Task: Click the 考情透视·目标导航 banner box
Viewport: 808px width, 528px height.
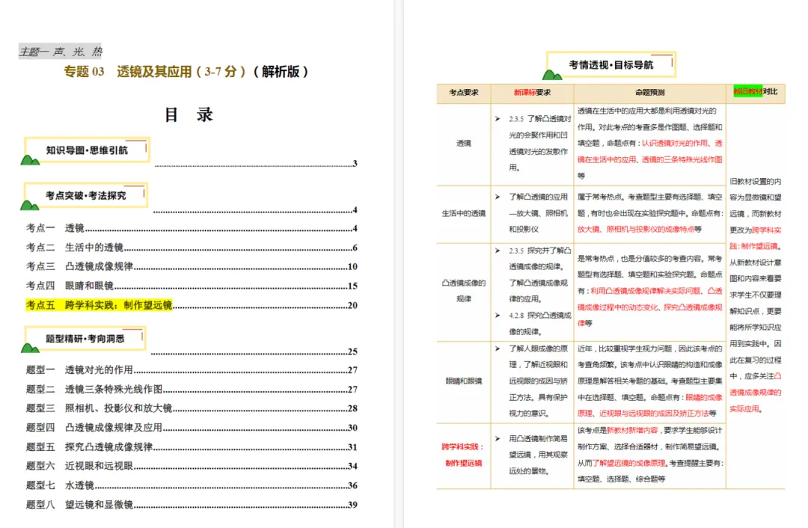Action: [609, 64]
